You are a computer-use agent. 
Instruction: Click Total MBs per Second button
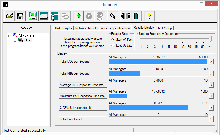pyautogui.click(x=83, y=73)
